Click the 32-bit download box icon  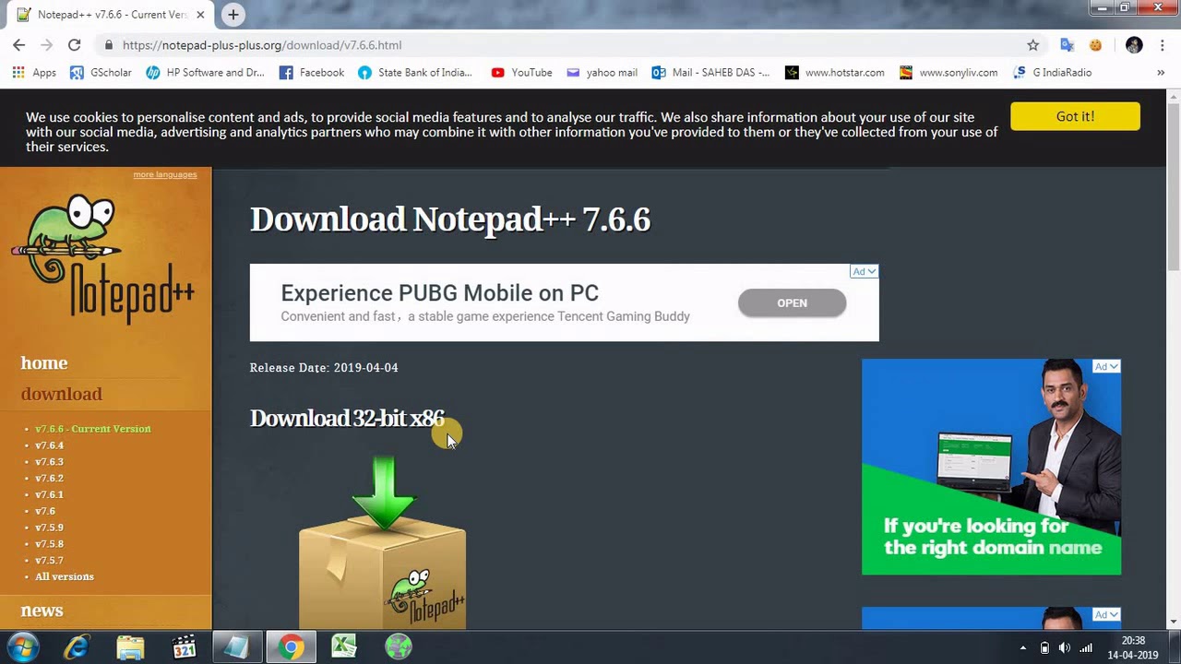382,542
